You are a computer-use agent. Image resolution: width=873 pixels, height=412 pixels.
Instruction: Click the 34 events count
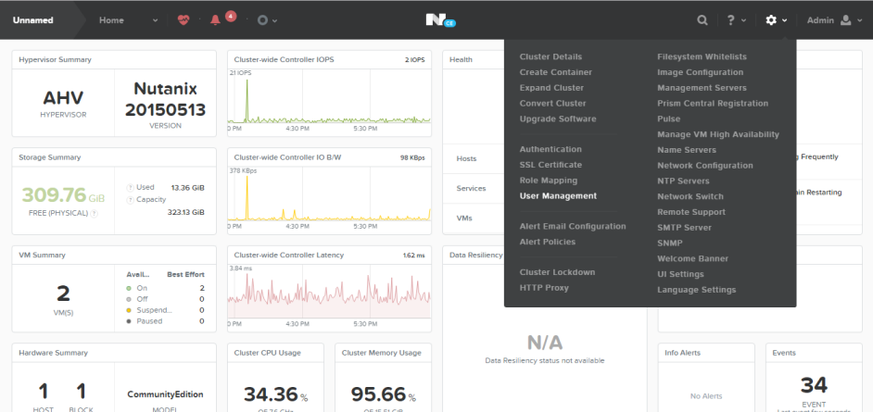[x=814, y=385]
